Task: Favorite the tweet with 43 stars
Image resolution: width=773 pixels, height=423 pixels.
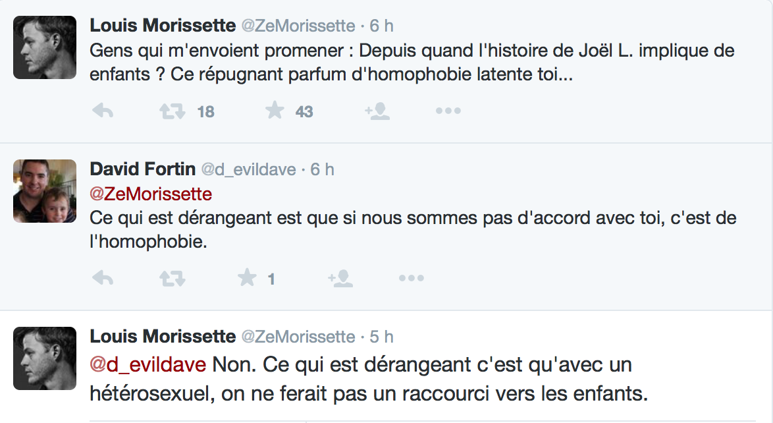Action: 275,110
